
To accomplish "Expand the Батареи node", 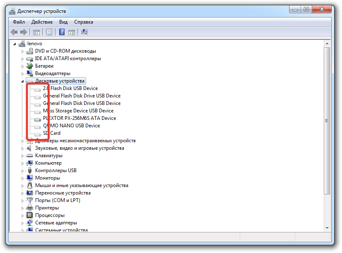I will (22, 67).
